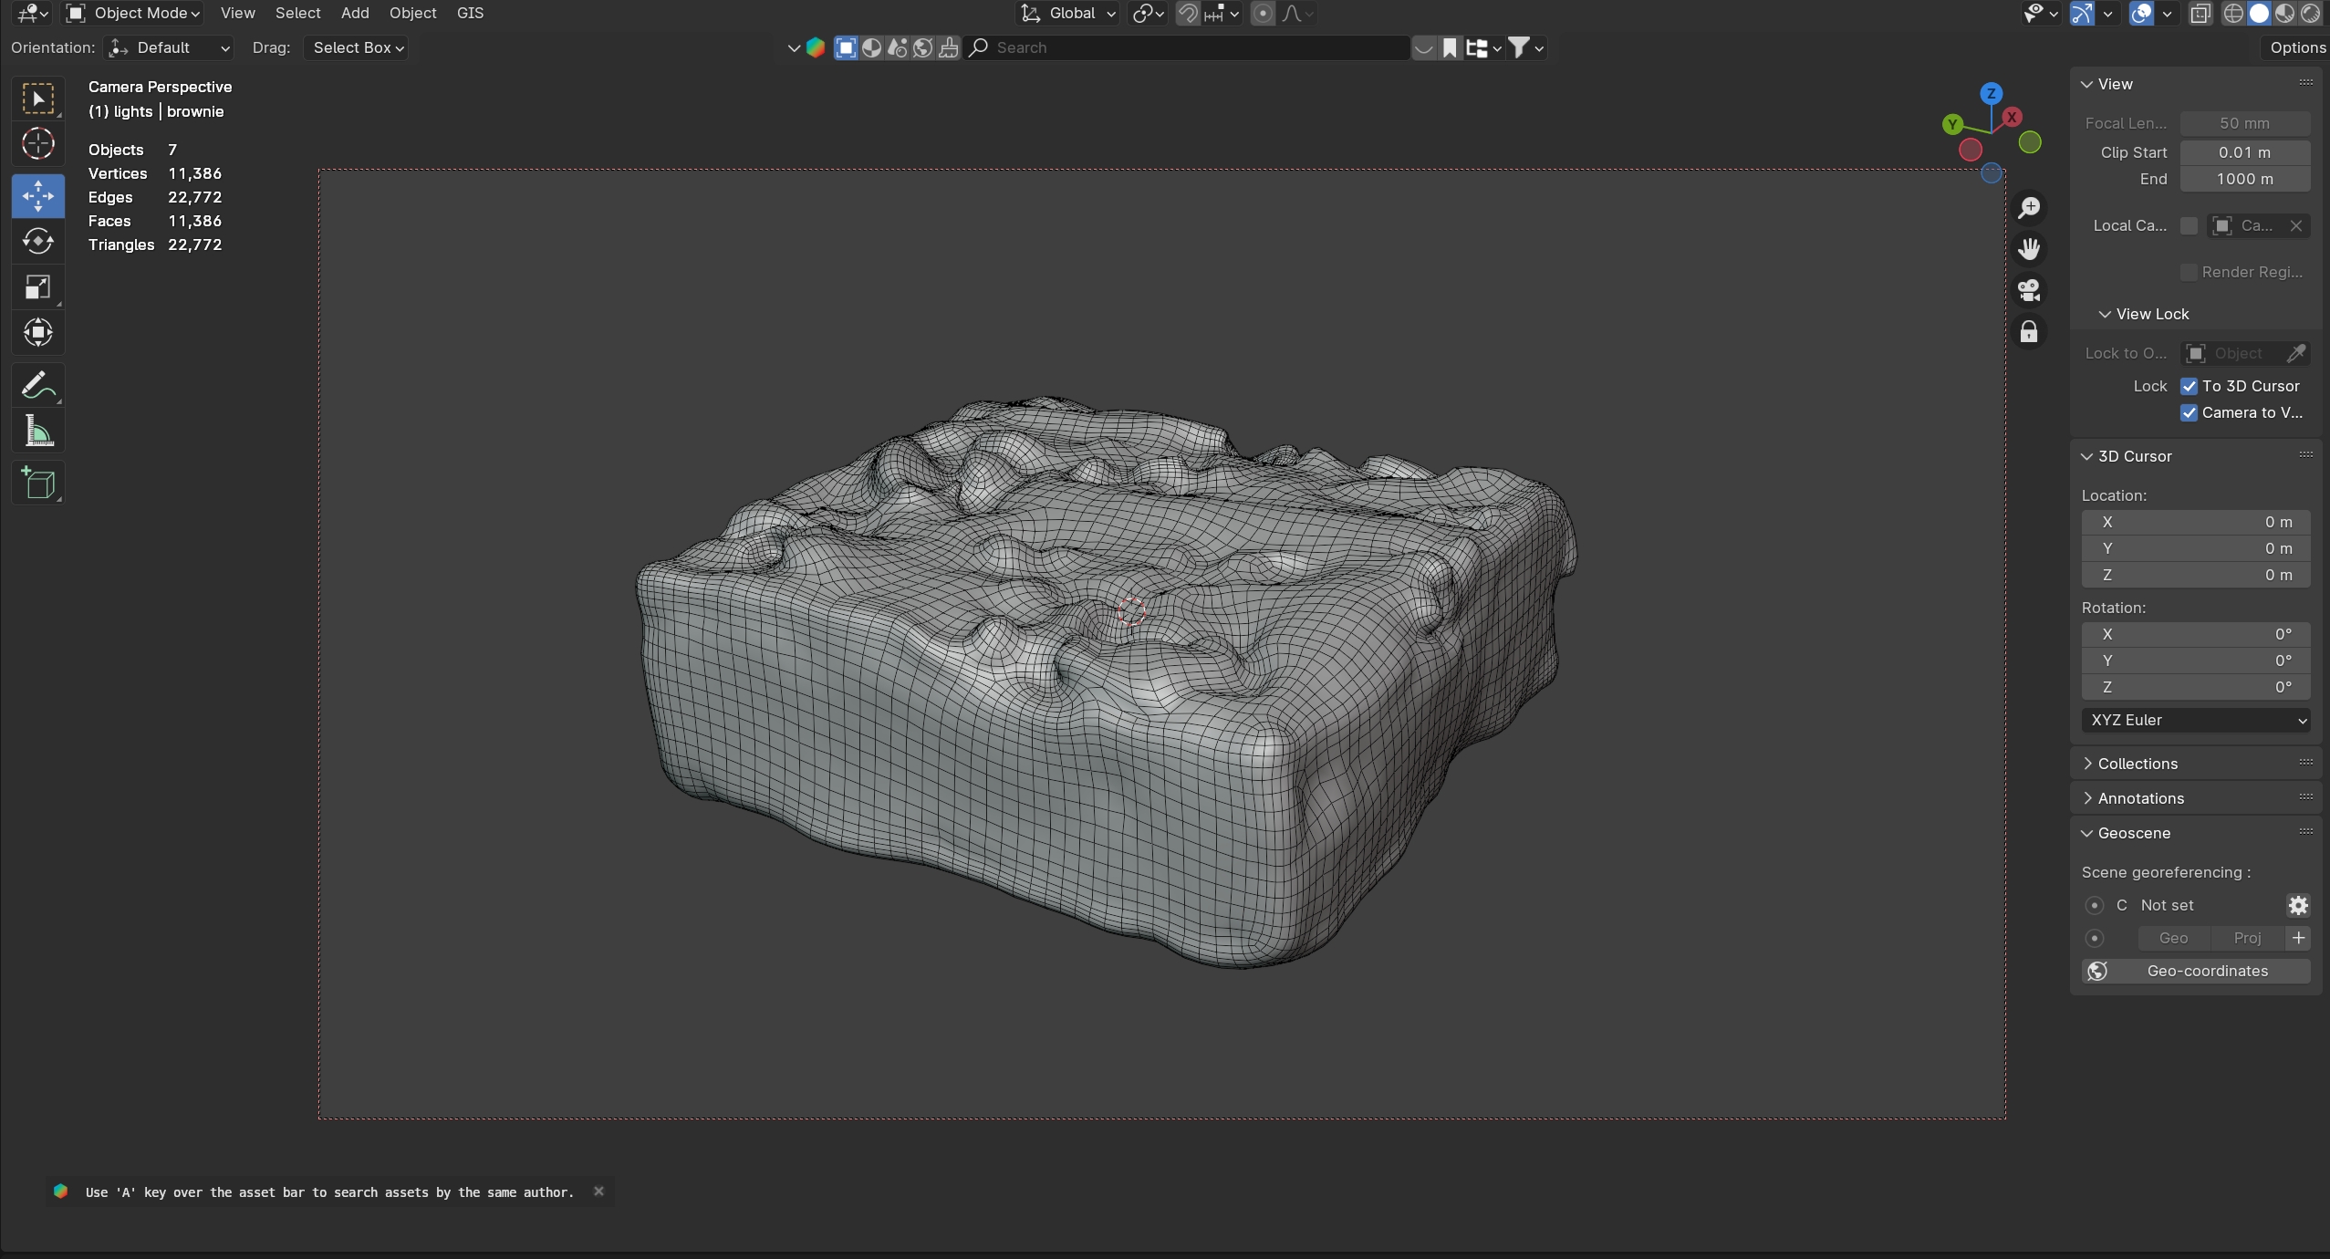The height and width of the screenshot is (1259, 2330).
Task: Enable the Local Camera checkbox
Action: [x=2189, y=225]
